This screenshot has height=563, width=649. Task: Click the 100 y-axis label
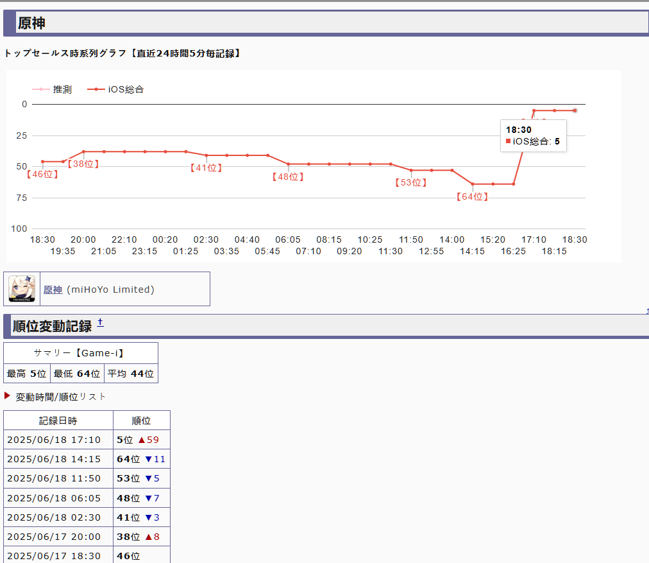19,229
